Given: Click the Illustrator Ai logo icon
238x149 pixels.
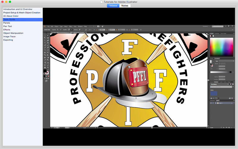Looking at the screenshot, I should point(44,27).
